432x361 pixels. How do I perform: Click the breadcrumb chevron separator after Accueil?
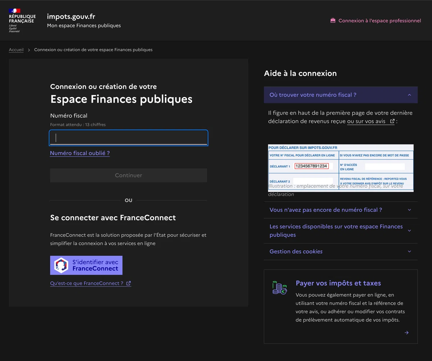coord(29,50)
